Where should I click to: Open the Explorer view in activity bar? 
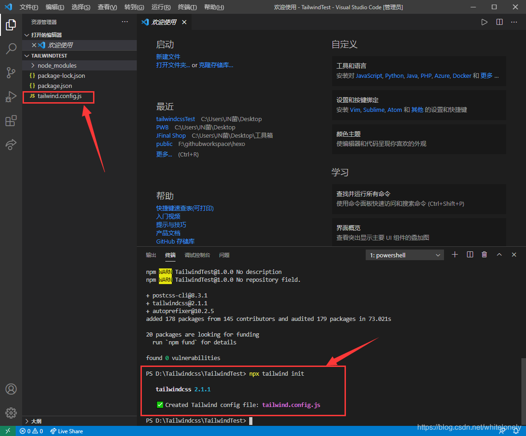tap(11, 25)
